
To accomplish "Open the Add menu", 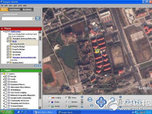I will [15, 6].
